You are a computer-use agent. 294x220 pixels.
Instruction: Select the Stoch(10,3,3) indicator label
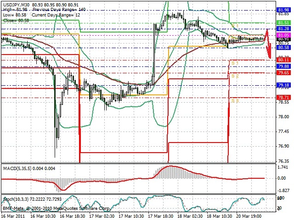coord(16,199)
